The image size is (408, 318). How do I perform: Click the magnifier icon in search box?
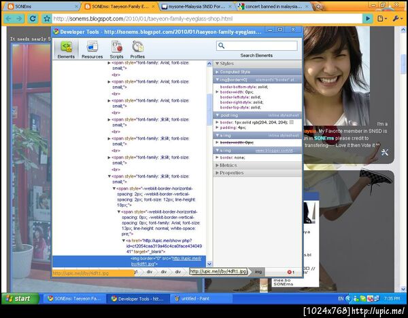tap(221, 45)
